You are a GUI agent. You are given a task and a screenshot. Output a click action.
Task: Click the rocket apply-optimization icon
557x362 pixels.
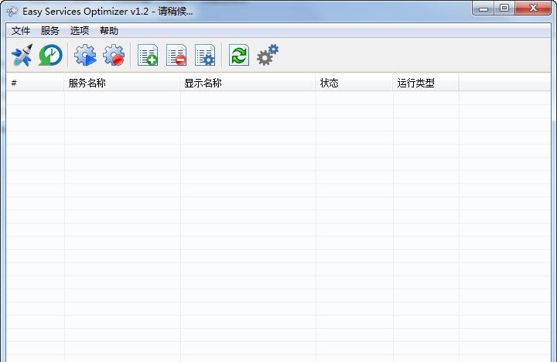22,55
